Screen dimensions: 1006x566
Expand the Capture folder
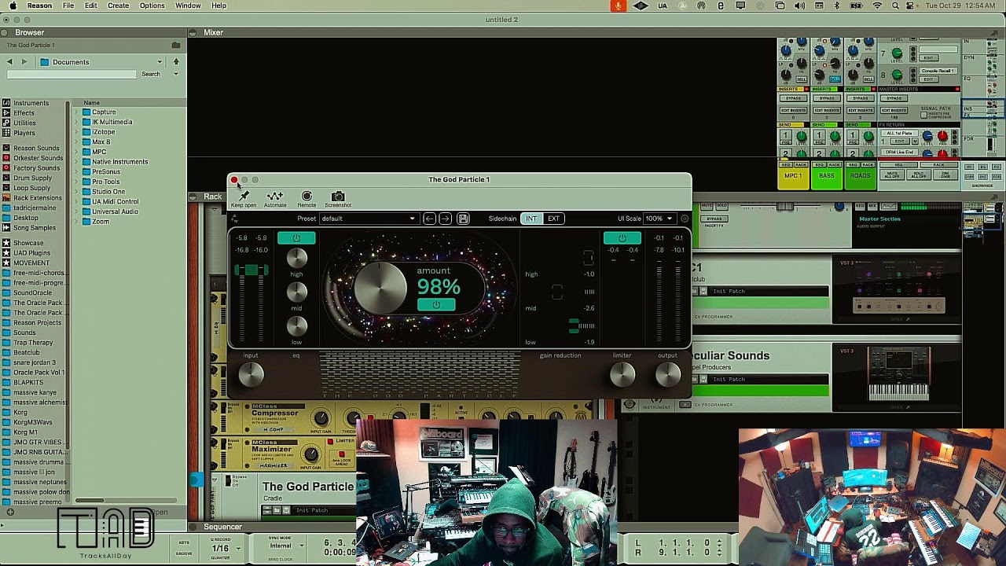click(77, 112)
